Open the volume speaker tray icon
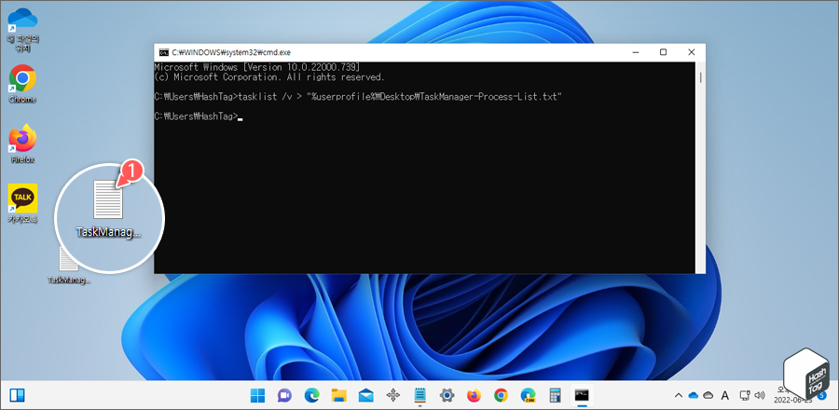 click(x=759, y=396)
